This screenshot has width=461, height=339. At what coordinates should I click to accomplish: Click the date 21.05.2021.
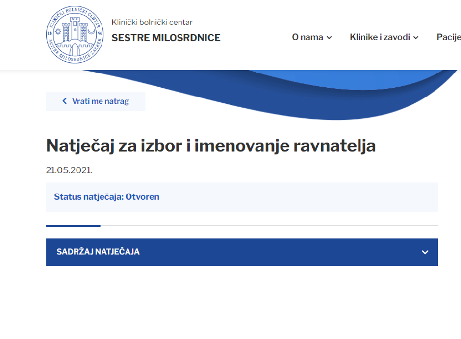pyautogui.click(x=69, y=170)
